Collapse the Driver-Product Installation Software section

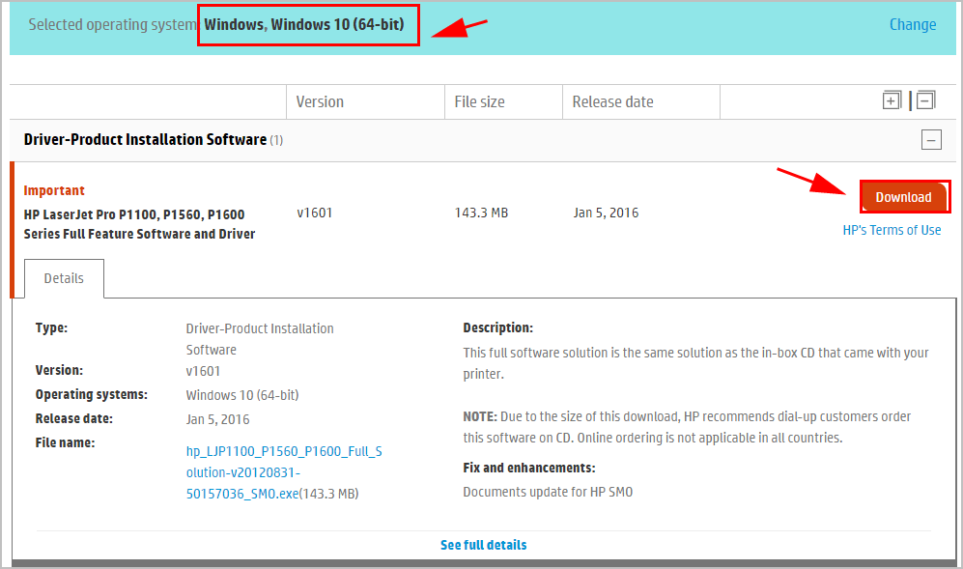click(x=930, y=139)
